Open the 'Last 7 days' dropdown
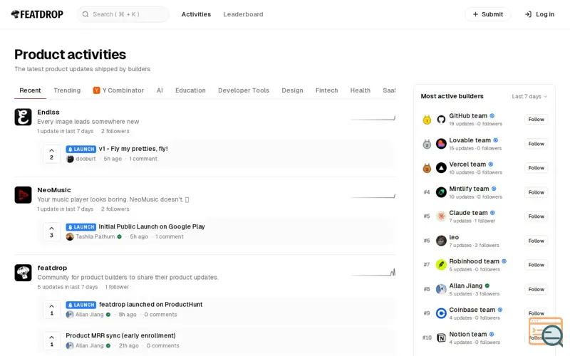The width and height of the screenshot is (570, 356). point(529,96)
